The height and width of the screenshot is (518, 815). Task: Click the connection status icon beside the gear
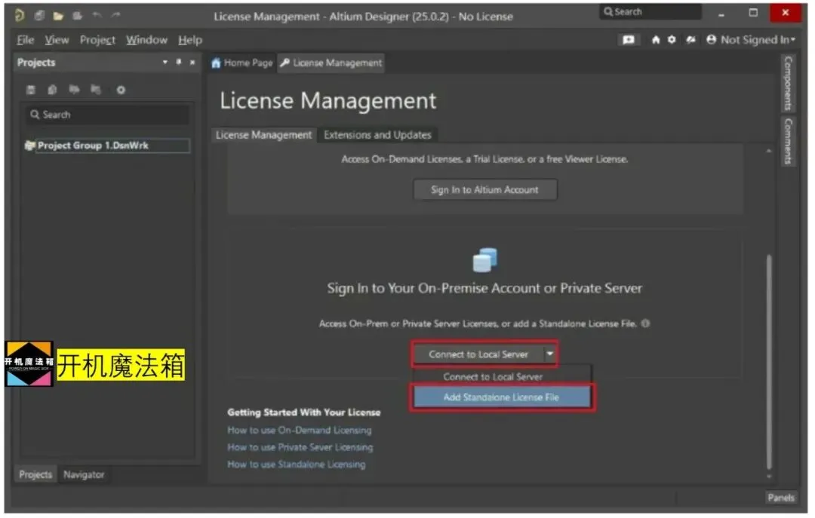(690, 39)
